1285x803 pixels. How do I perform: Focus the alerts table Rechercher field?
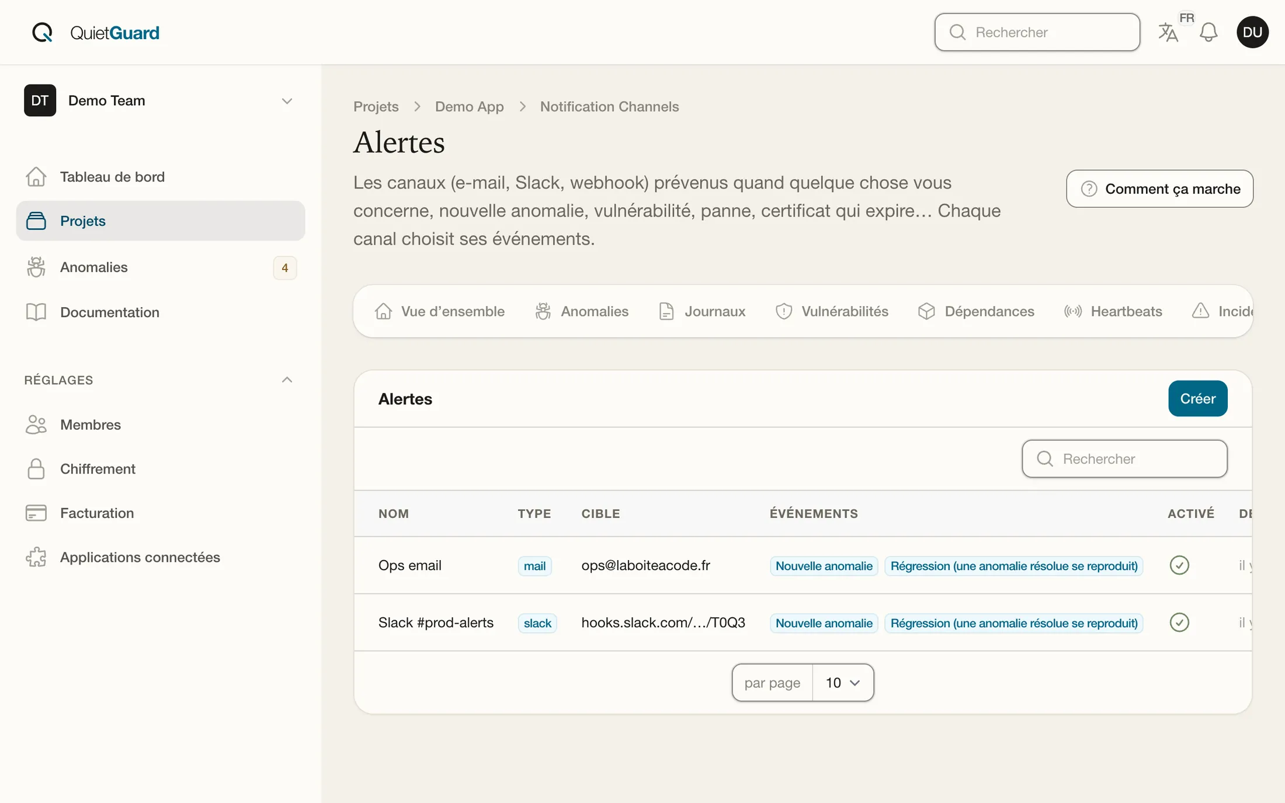1124,458
